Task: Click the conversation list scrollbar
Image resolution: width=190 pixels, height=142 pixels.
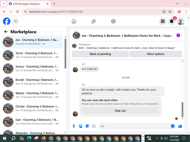Action: point(65,54)
